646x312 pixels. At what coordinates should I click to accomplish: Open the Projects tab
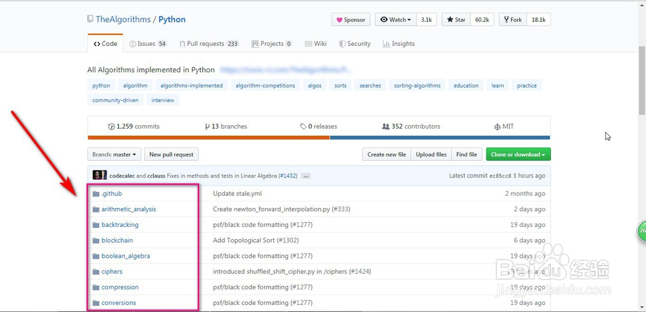point(272,44)
